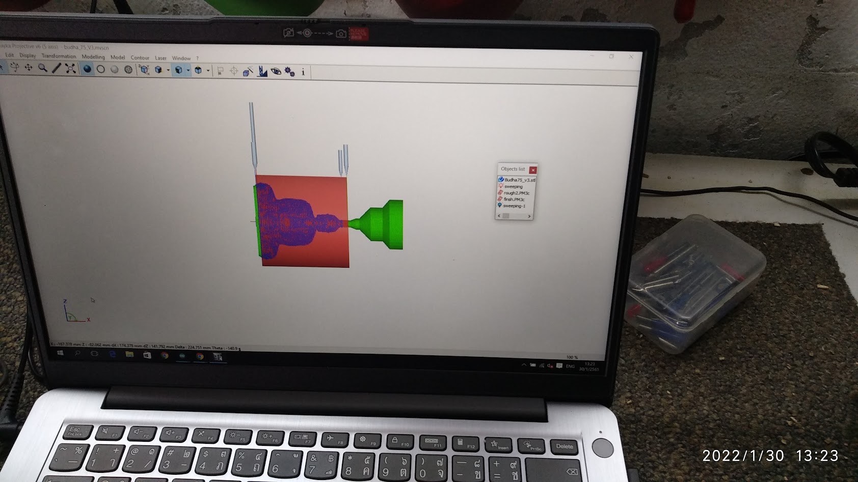Viewport: 858px width, 482px height.
Task: Open the Windows Start menu
Action: tap(60, 353)
